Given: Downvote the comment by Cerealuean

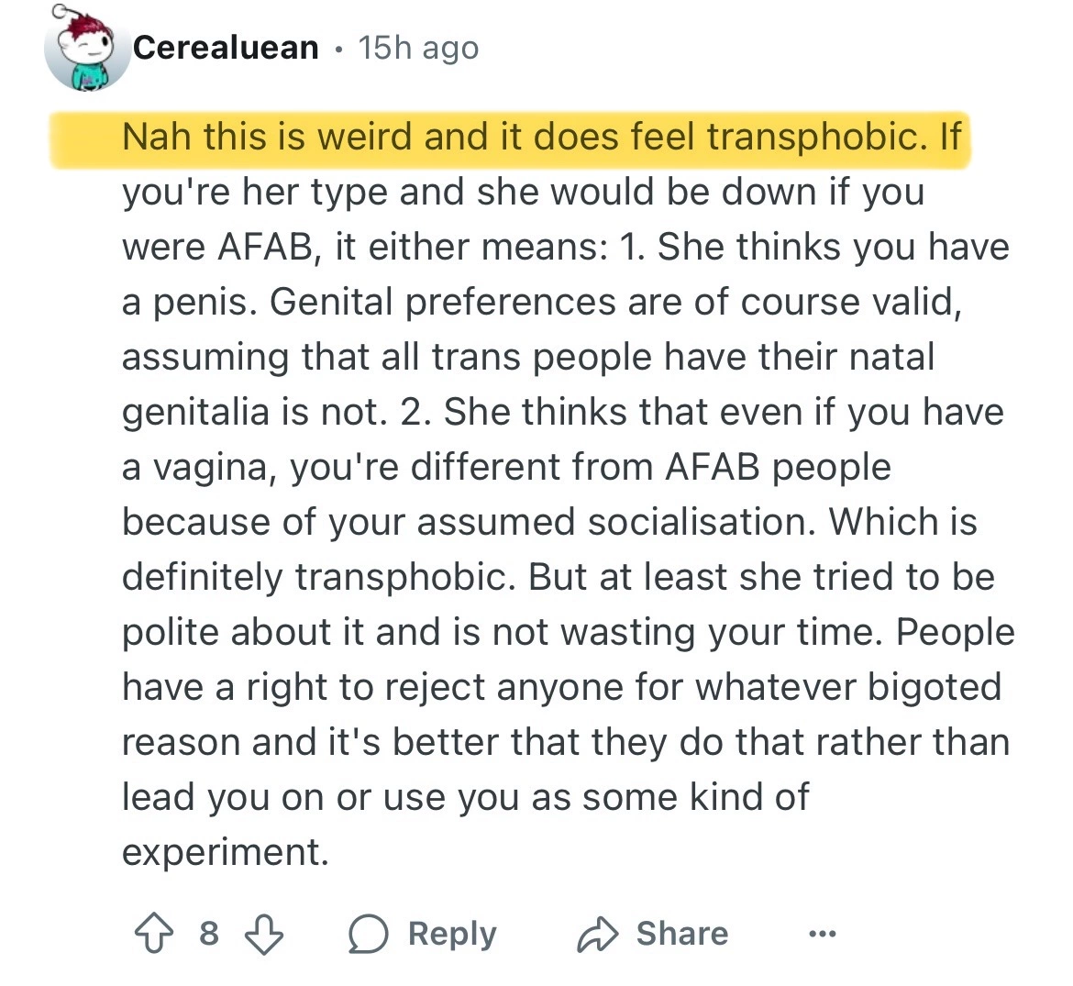Looking at the screenshot, I should 265,934.
